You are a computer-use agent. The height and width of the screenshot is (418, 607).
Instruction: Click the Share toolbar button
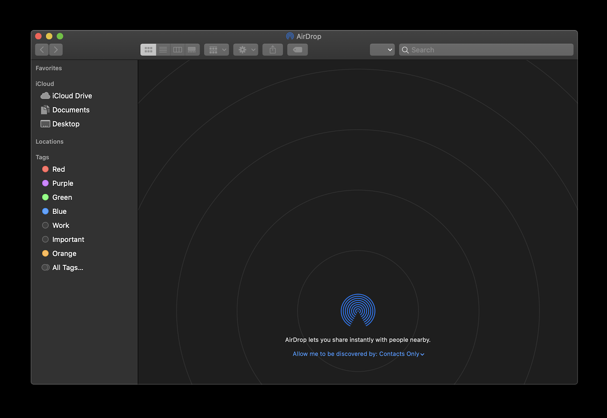[x=273, y=50]
